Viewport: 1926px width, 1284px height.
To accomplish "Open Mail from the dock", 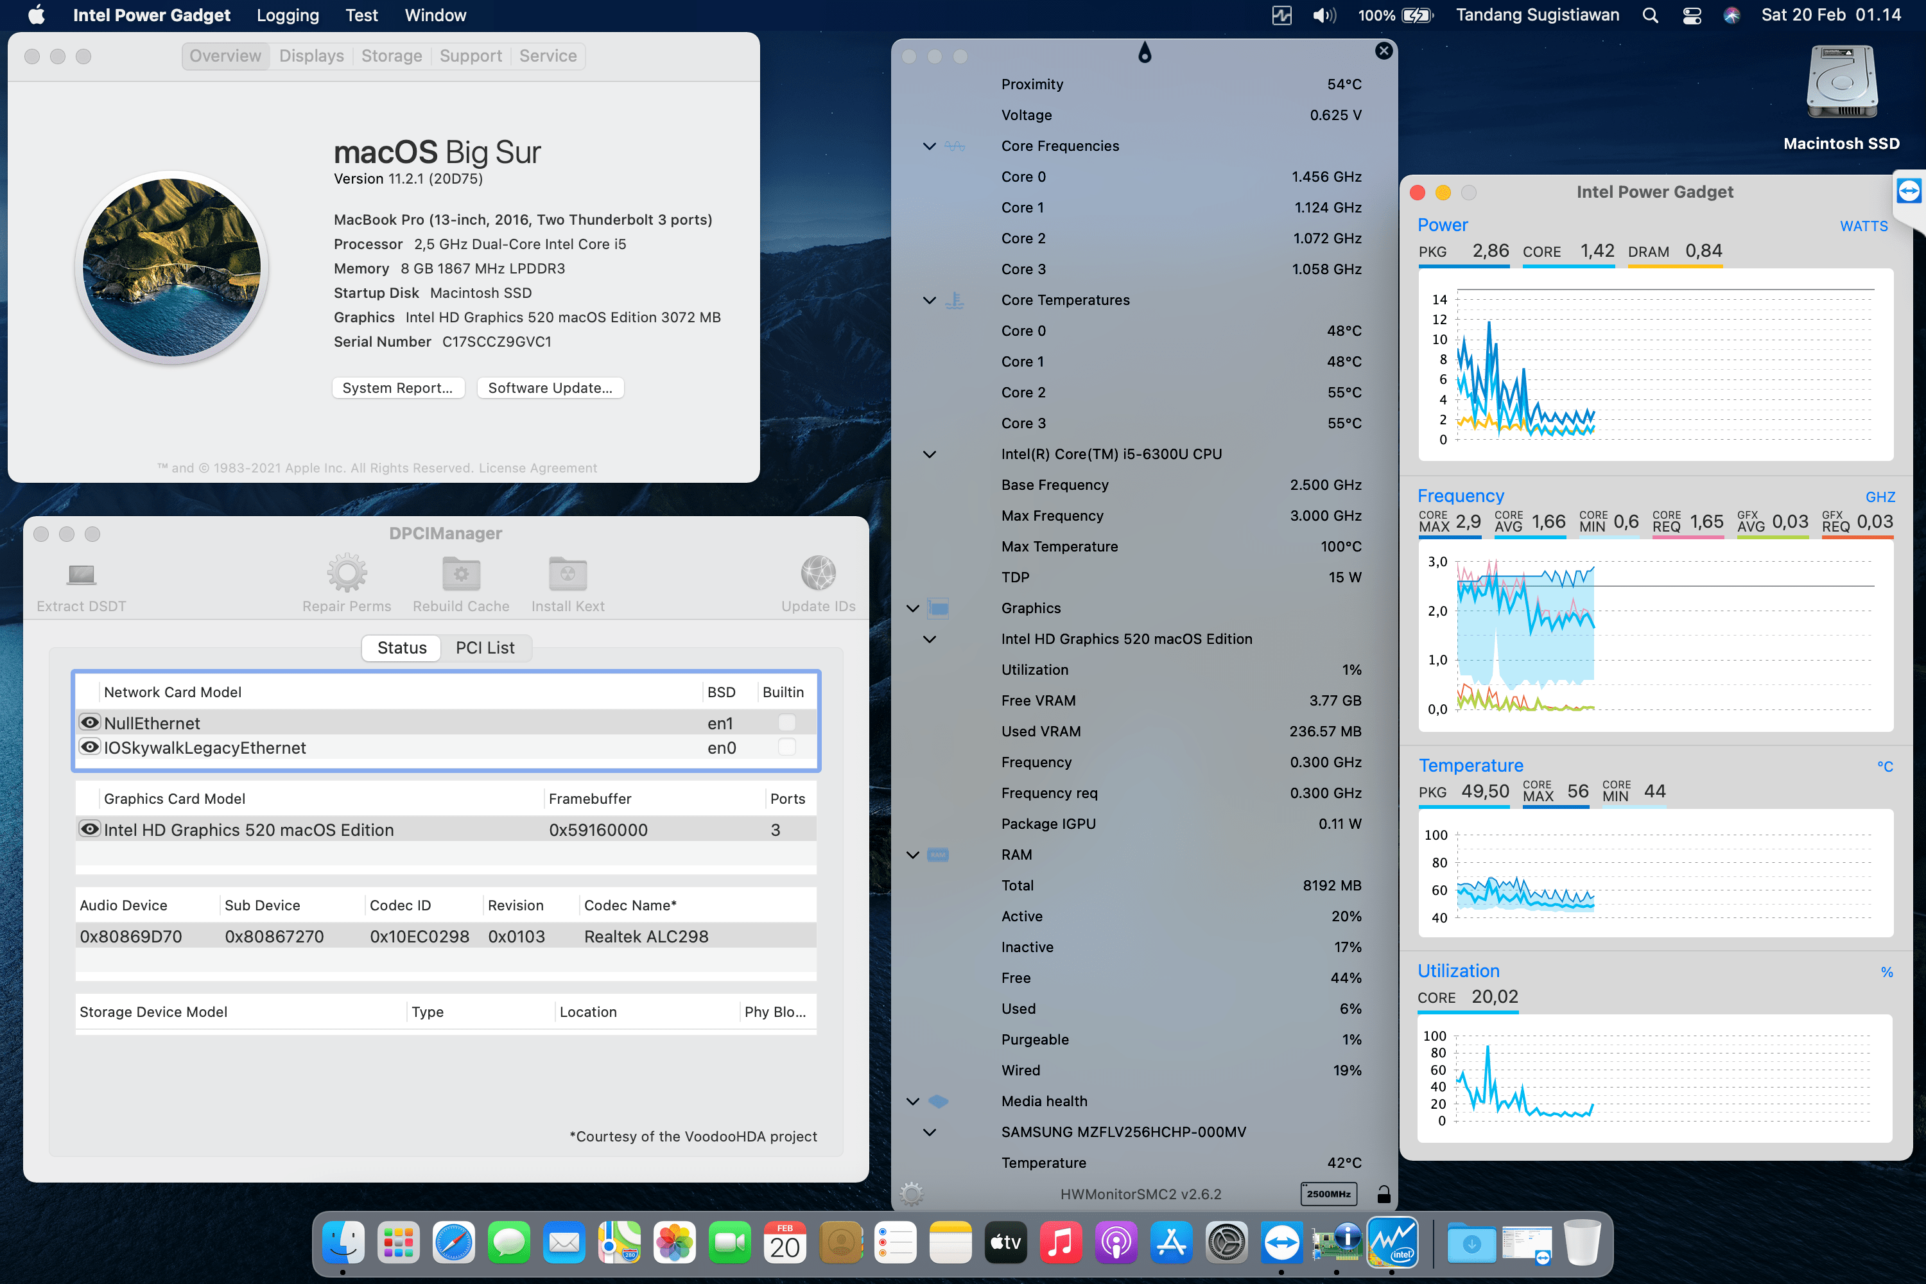I will pos(564,1243).
